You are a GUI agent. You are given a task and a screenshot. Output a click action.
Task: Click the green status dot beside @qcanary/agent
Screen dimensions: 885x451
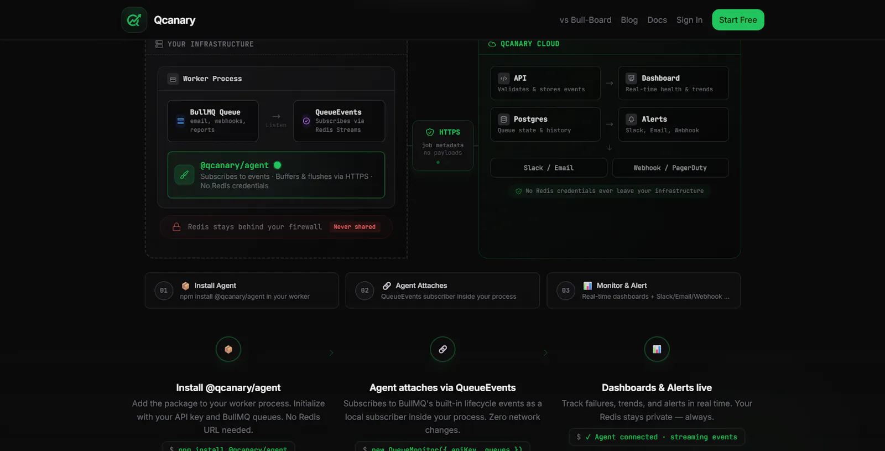[278, 165]
